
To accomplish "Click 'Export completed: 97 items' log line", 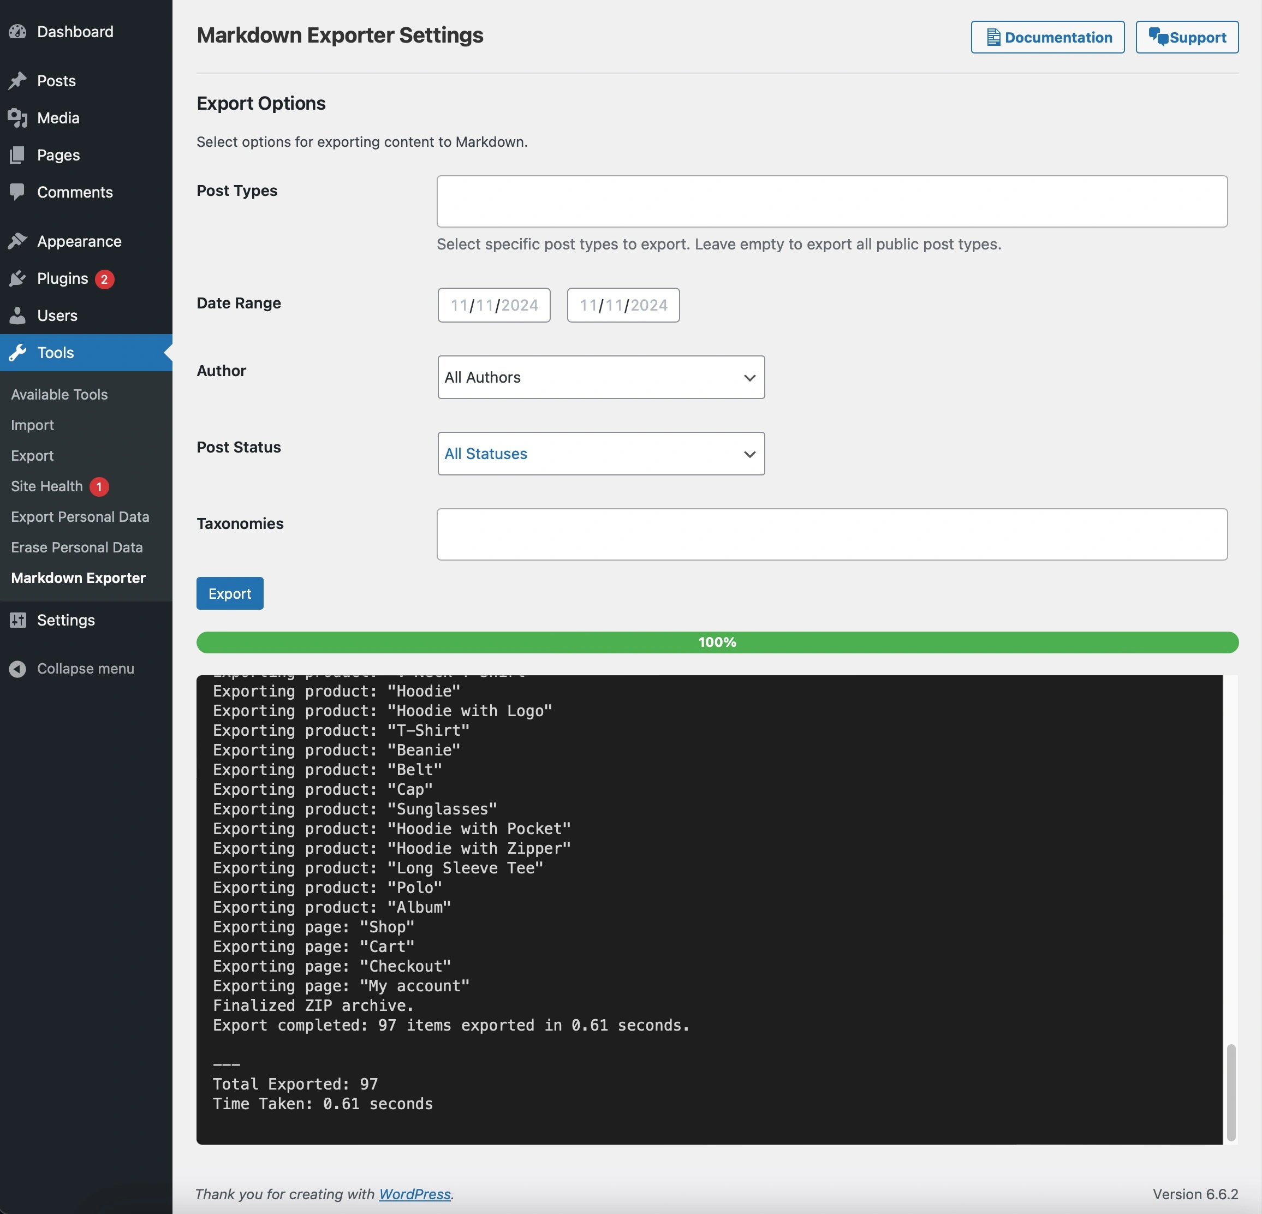I will (x=451, y=1025).
